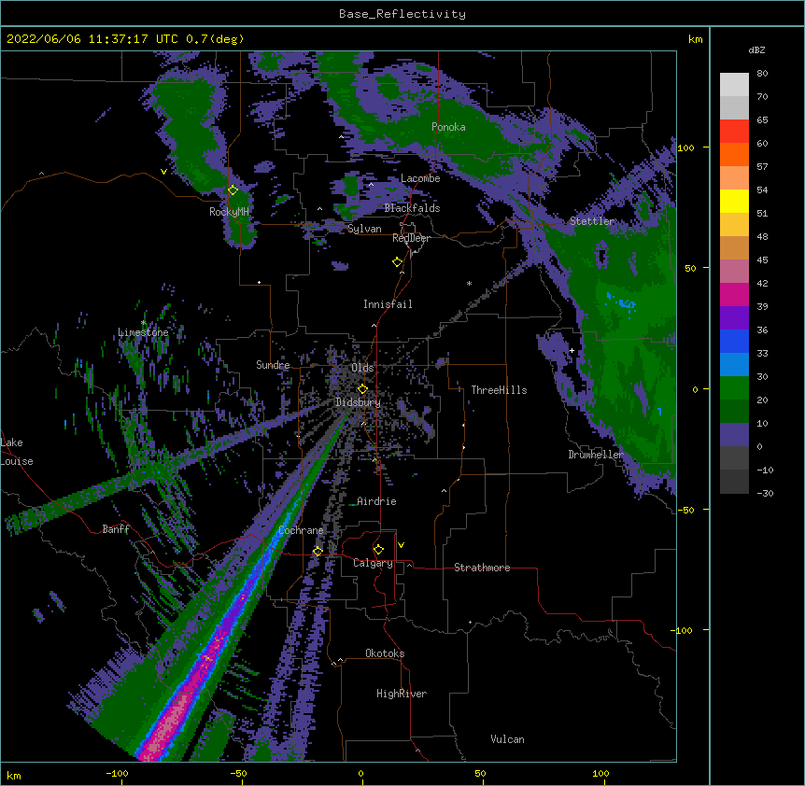Click the Limestone label
The width and height of the screenshot is (805, 786).
[x=143, y=332]
